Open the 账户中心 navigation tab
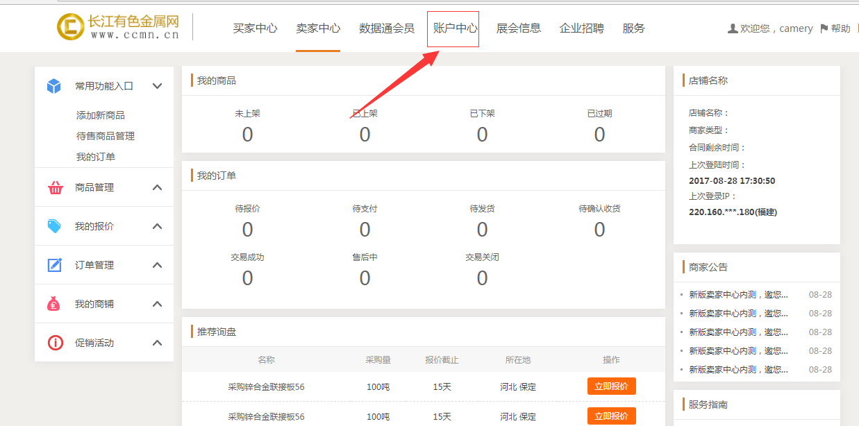The width and height of the screenshot is (859, 426). (455, 28)
